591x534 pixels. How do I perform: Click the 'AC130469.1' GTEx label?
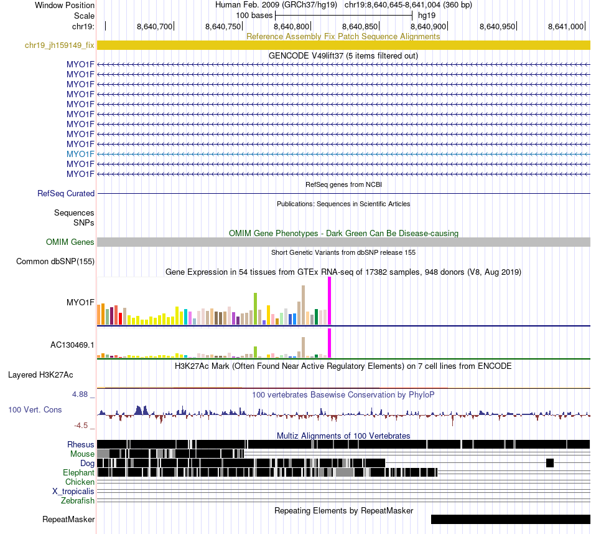[72, 345]
